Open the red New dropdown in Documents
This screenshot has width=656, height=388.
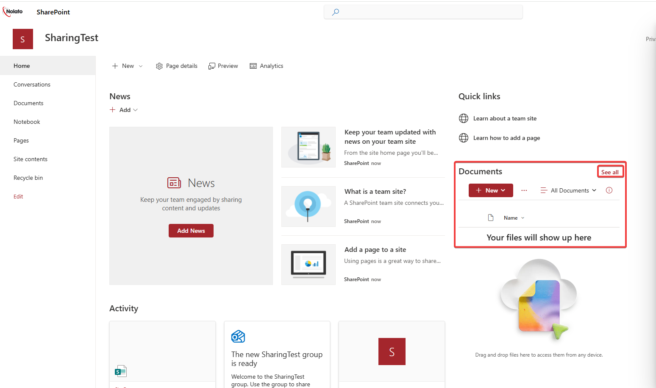[491, 190]
